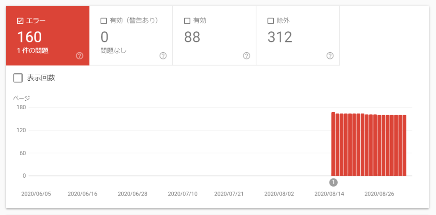Click the 1 件の問題 text
The height and width of the screenshot is (215, 436).
(33, 51)
